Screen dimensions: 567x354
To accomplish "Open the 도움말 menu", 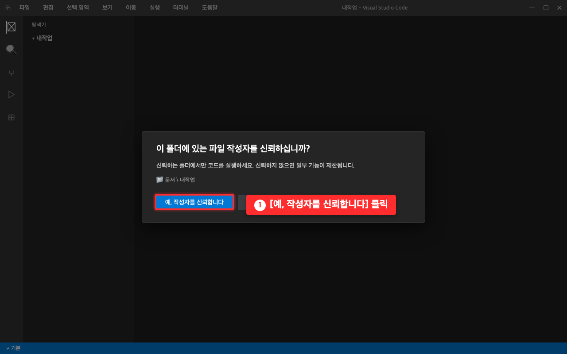I will [210, 8].
